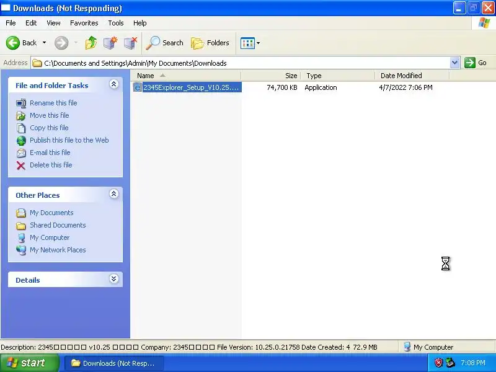The image size is (496, 372).
Task: Open the Search pane
Action: point(164,43)
